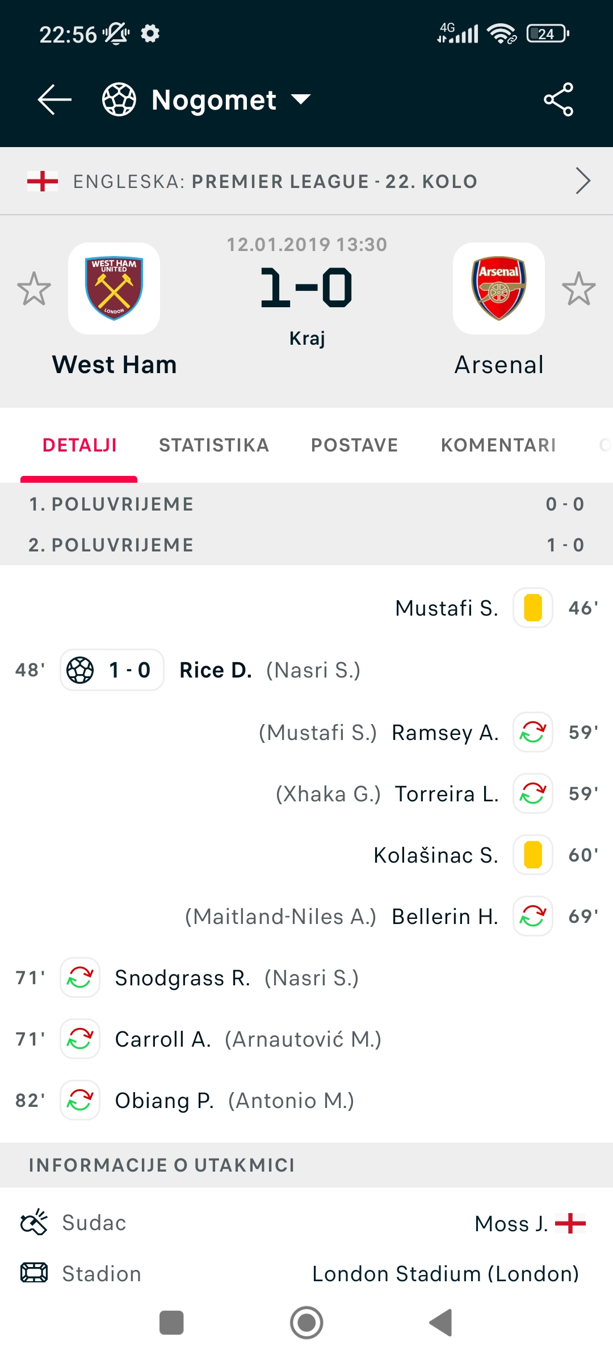Tap the Android recent apps button
Screen dimensions: 613x1363
click(x=171, y=1323)
